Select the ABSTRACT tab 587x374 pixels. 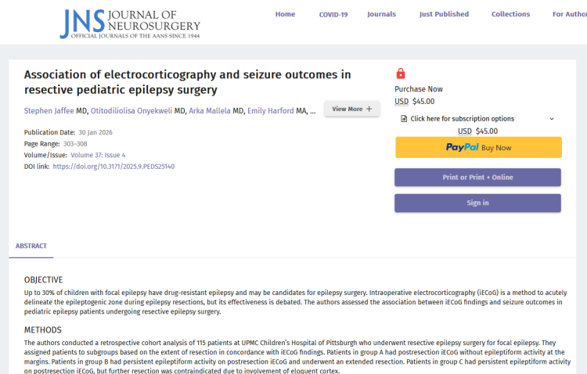point(31,246)
